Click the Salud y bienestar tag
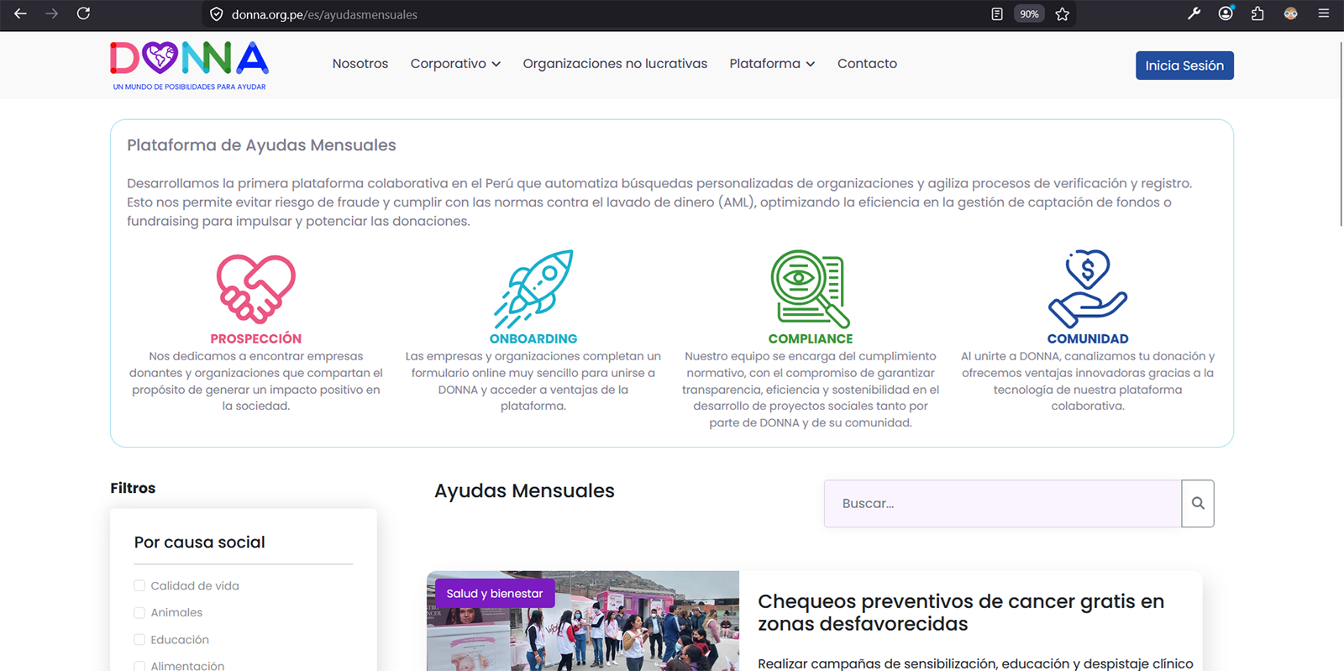Screen dimensions: 1344x671 495,594
